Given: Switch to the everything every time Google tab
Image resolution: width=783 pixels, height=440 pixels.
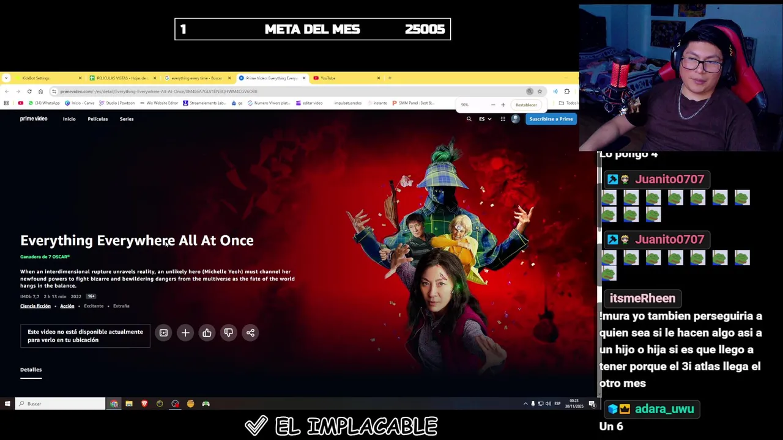Looking at the screenshot, I should tap(197, 78).
